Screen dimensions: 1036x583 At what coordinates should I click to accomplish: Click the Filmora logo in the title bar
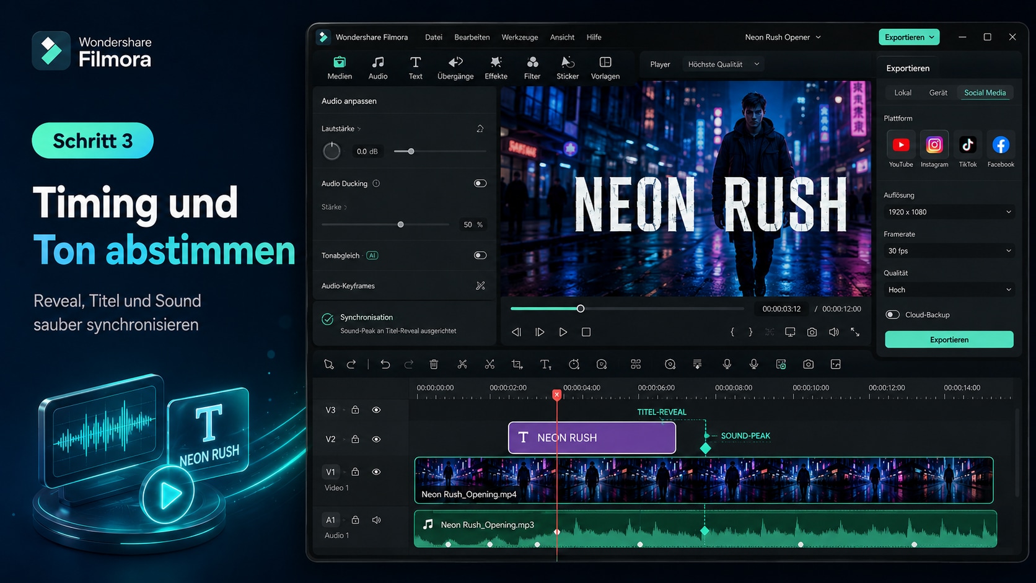coord(323,37)
